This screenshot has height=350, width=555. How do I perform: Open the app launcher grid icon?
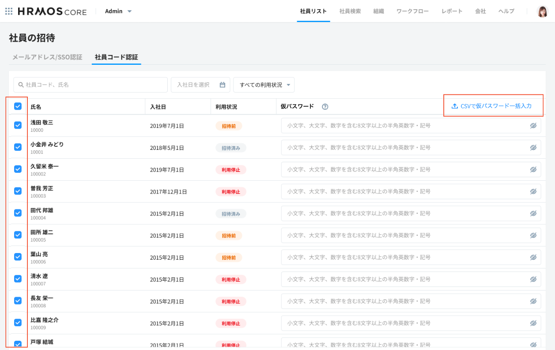9,11
